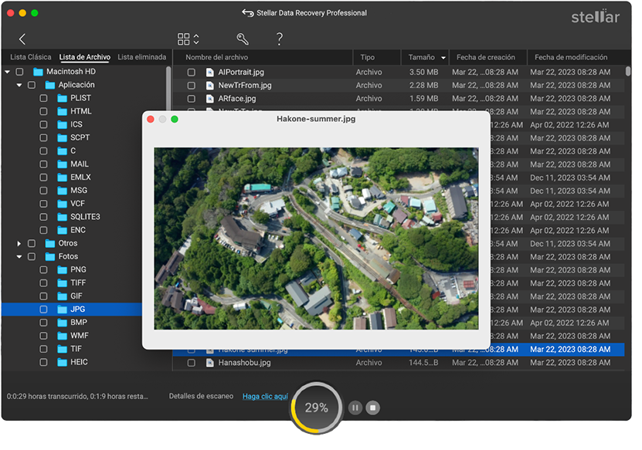Expand the Otros folder

(19, 243)
